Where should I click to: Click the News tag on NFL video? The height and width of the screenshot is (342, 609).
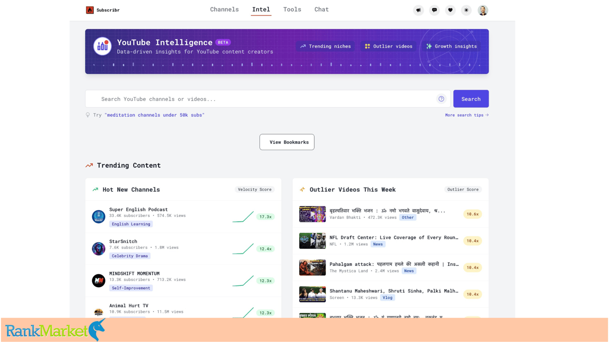(378, 244)
